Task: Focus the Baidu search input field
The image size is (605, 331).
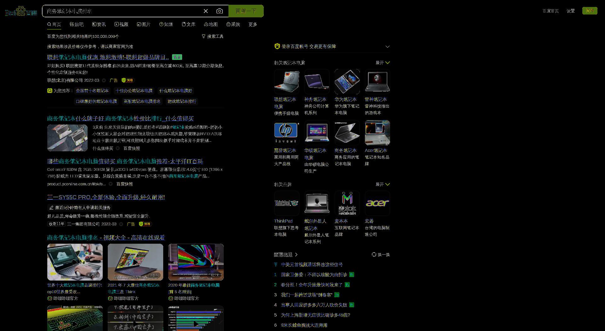Action: pyautogui.click(x=123, y=11)
